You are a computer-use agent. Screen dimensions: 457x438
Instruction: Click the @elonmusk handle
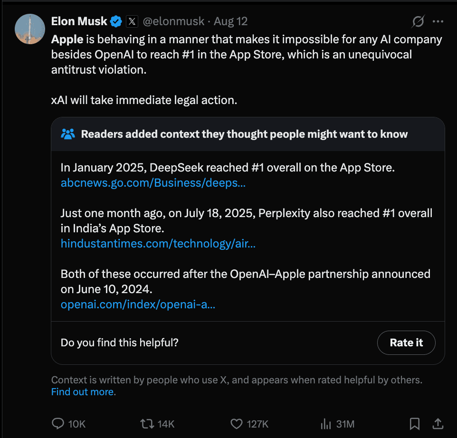click(x=173, y=21)
